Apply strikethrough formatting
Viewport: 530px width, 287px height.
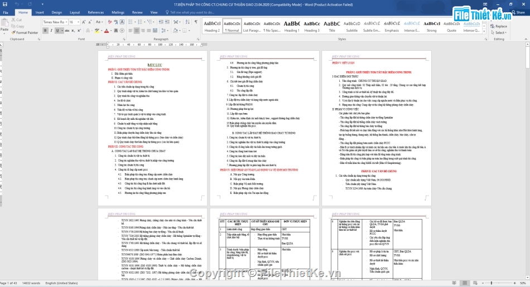tap(67, 31)
